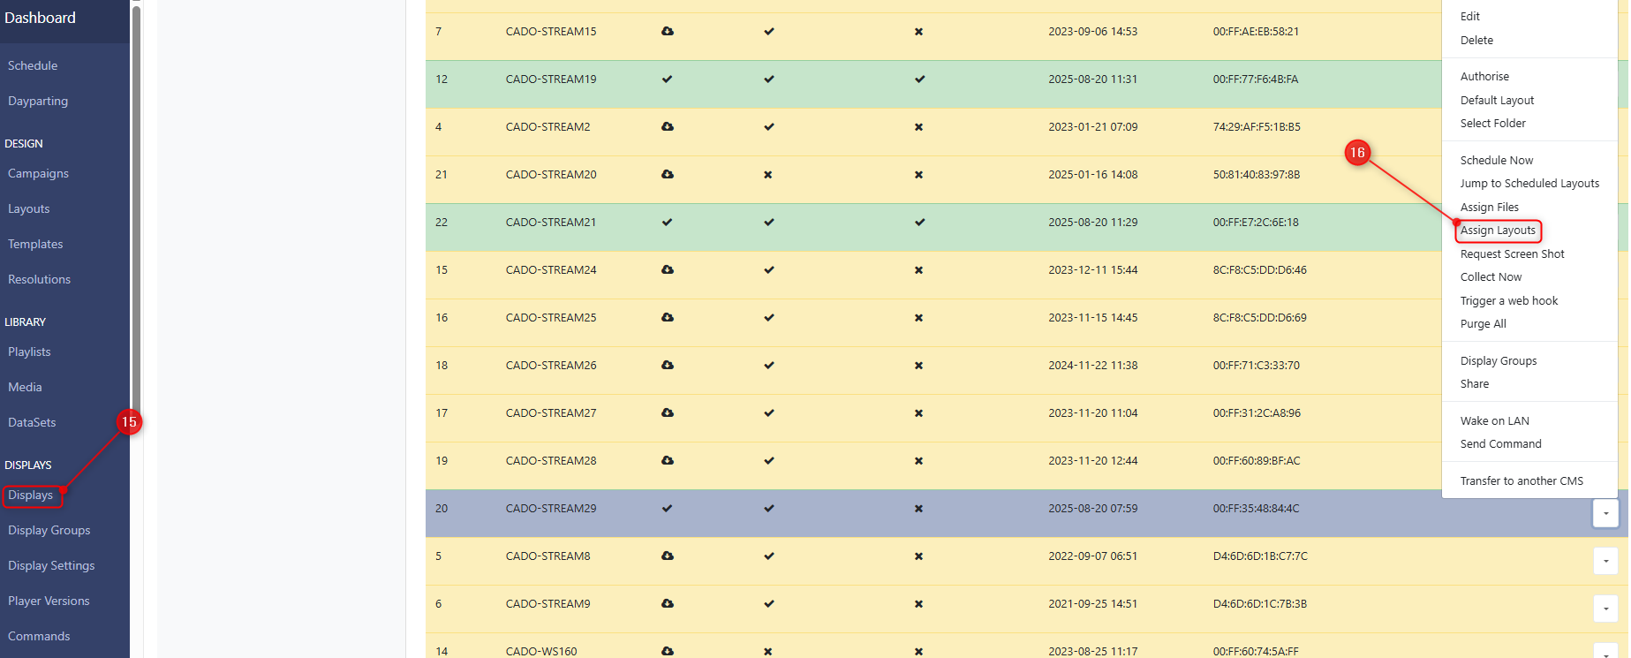Click last cross icon in CADO-STREAM27 row

919,413
